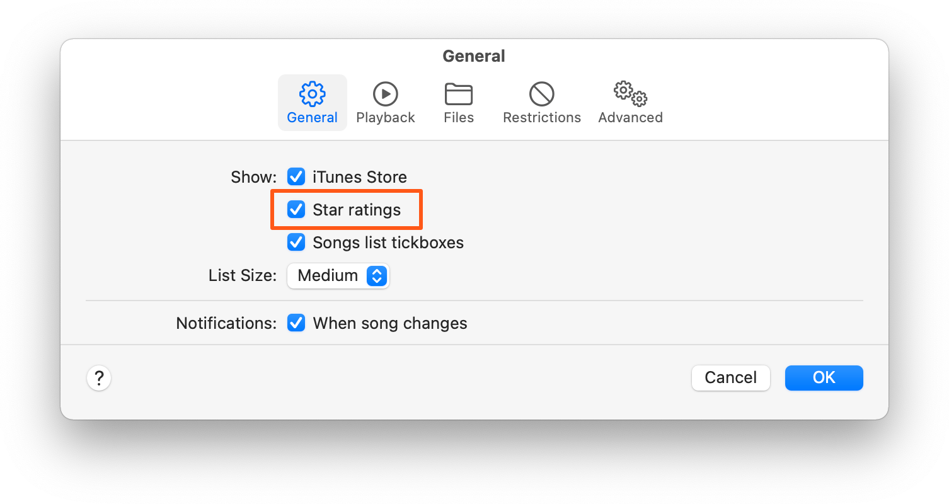The image size is (949, 504).
Task: Select the Restrictions tab label
Action: pos(541,118)
